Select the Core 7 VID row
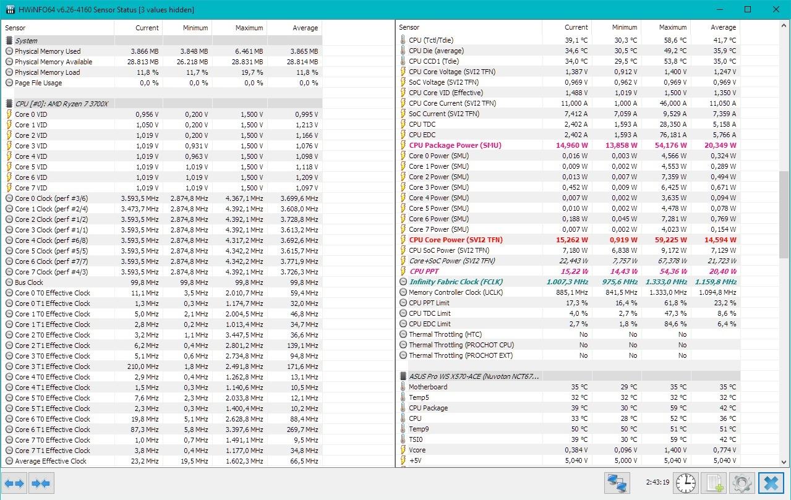This screenshot has width=791, height=500. pos(162,188)
